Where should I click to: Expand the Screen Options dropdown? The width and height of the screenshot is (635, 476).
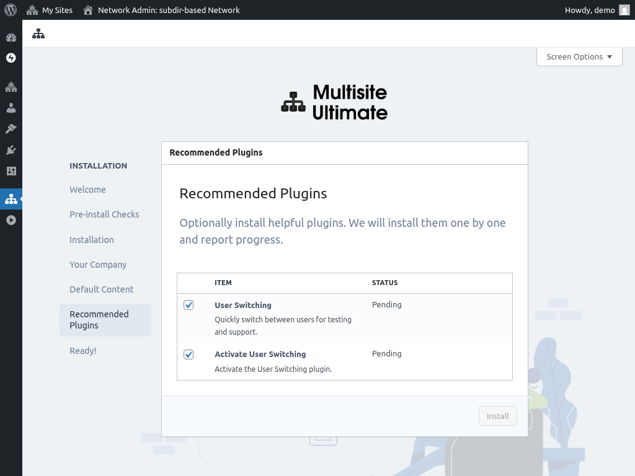(x=579, y=56)
